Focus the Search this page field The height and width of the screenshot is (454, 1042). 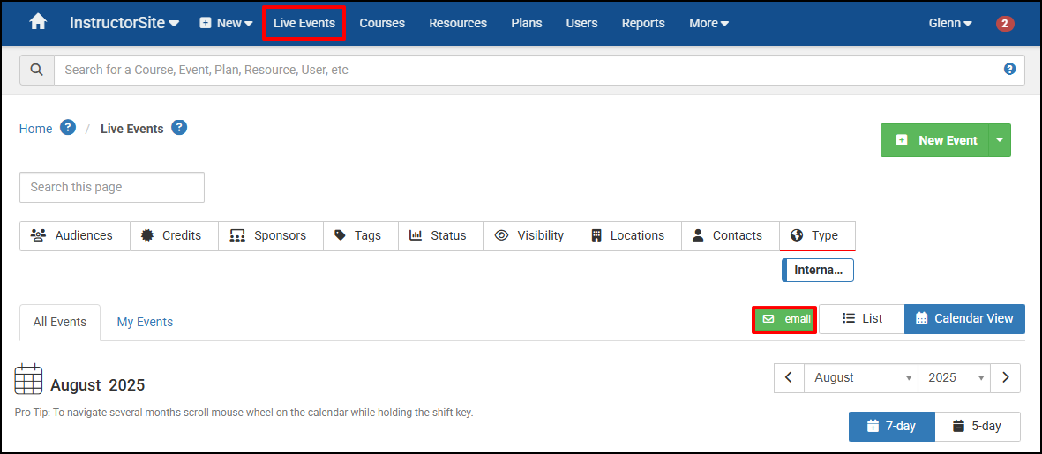click(x=112, y=187)
